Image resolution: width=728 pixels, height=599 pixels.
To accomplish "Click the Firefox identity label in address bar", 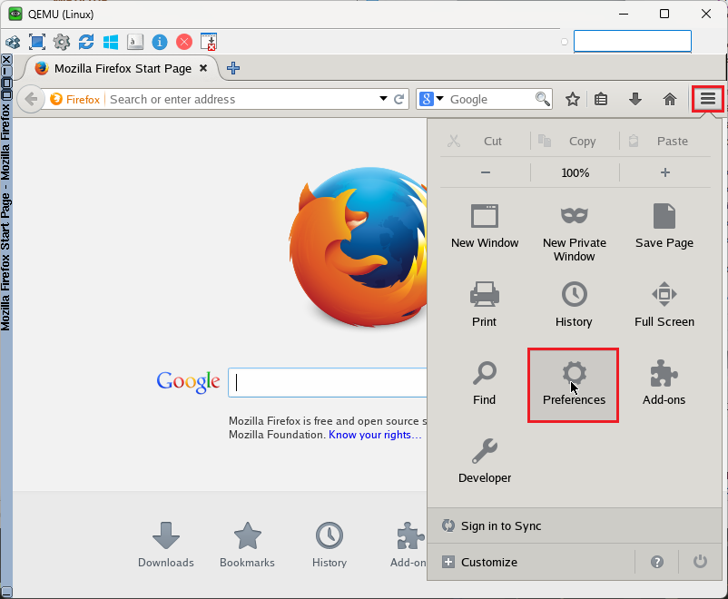I will coord(75,99).
